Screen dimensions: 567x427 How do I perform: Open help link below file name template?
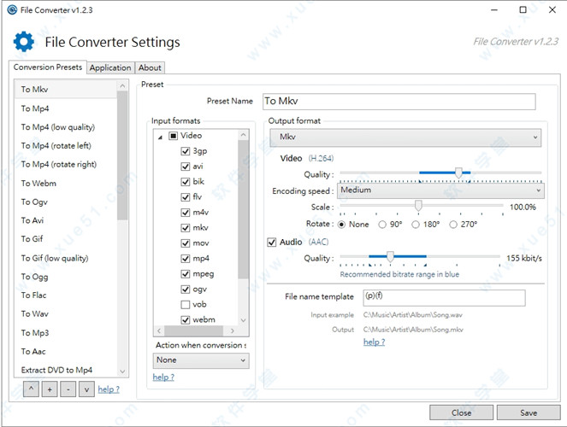[x=374, y=342]
